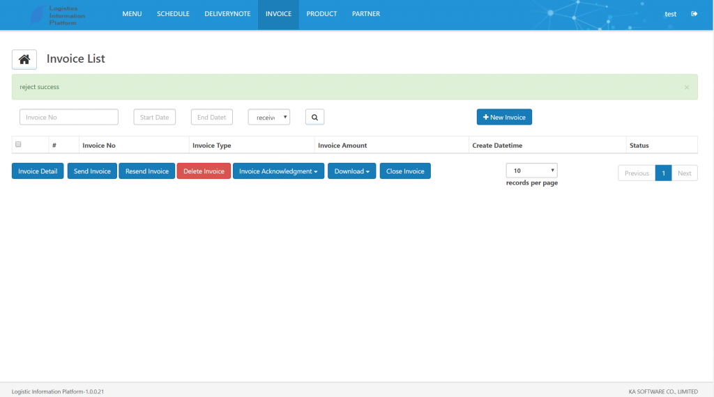Click the magnifier search icon button

[314, 117]
